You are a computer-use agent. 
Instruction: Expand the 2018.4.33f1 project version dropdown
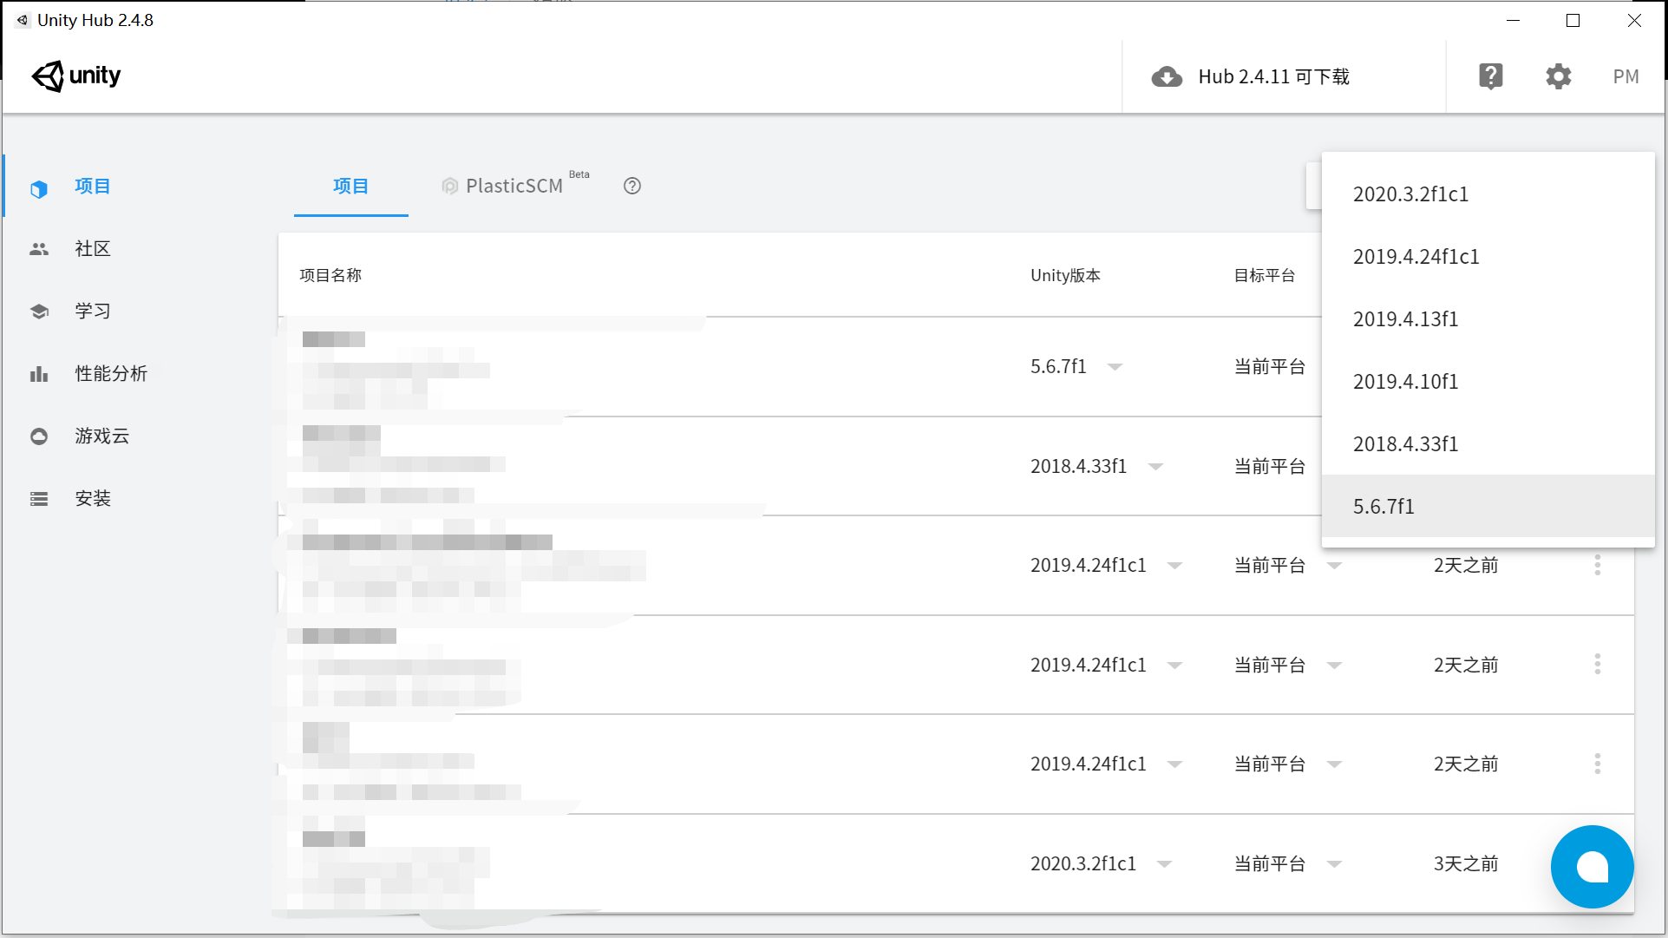coord(1155,467)
